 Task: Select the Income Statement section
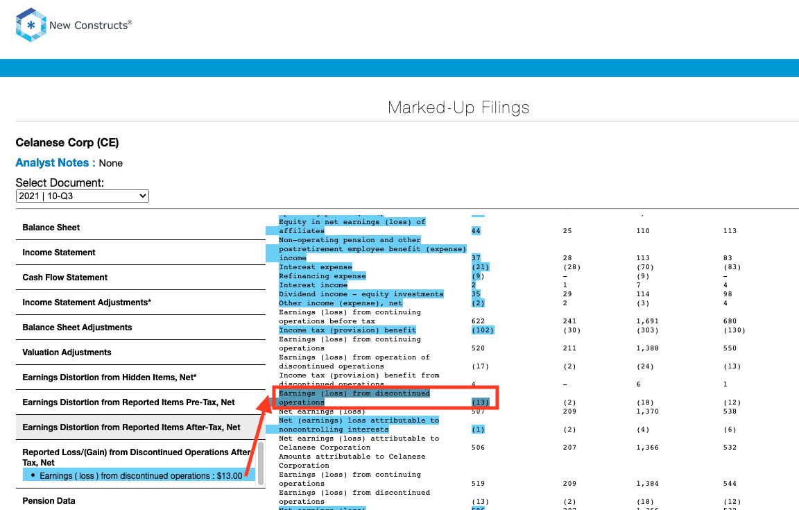coord(141,253)
